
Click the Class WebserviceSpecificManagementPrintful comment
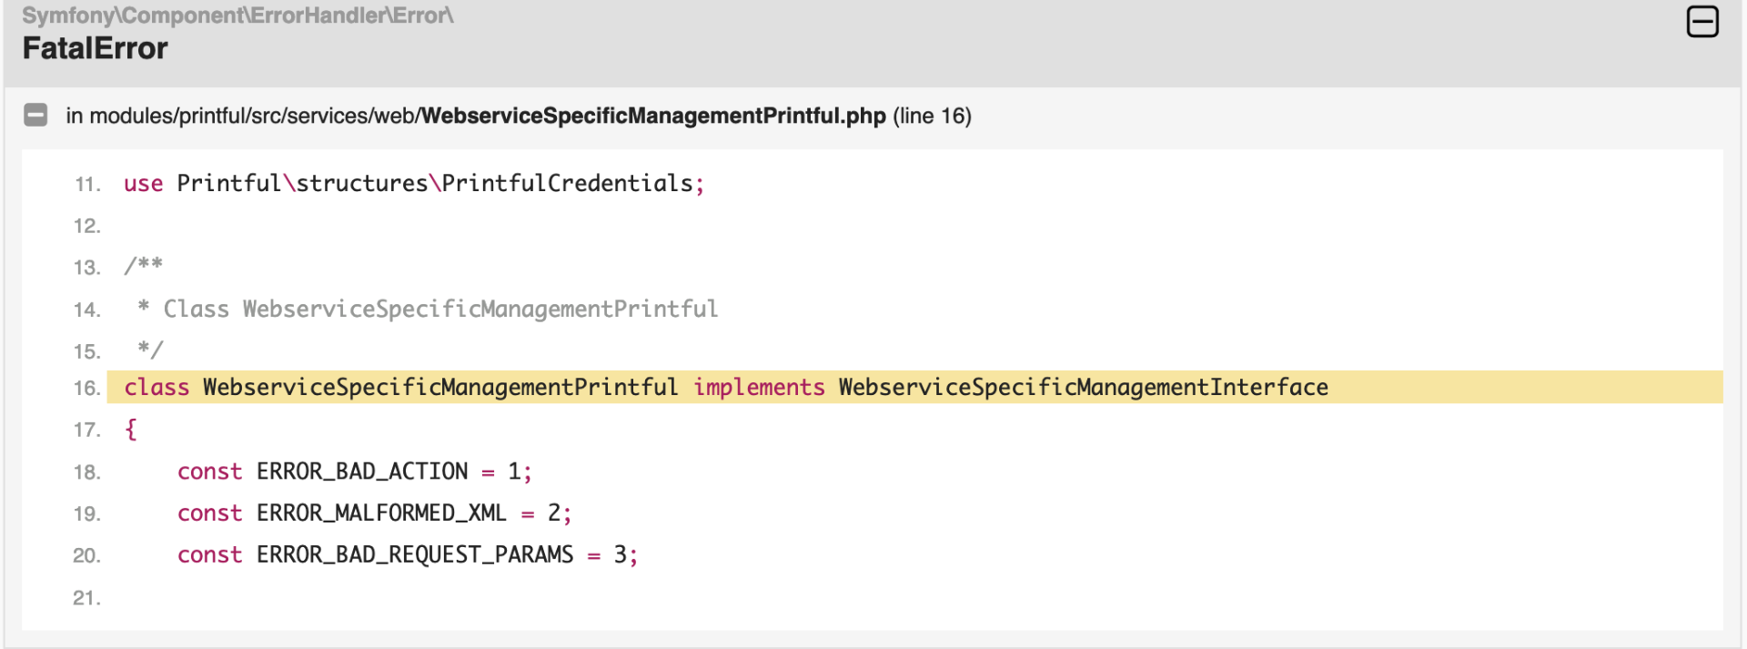440,309
